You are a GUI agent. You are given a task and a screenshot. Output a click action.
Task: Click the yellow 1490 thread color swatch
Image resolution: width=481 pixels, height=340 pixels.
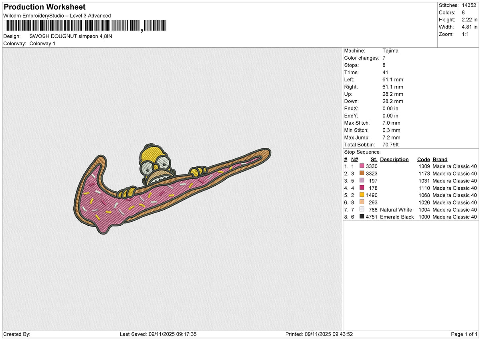pos(362,195)
